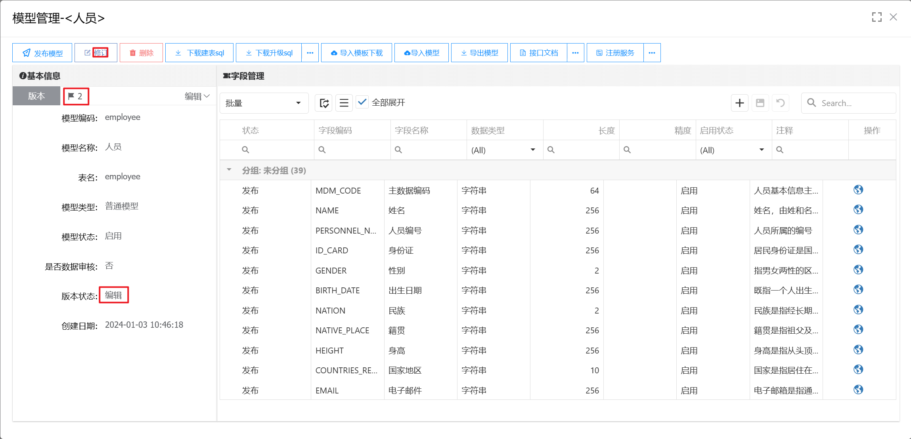Image resolution: width=911 pixels, height=439 pixels.
Task: Click globe icon in GENDER row
Action: click(x=858, y=270)
